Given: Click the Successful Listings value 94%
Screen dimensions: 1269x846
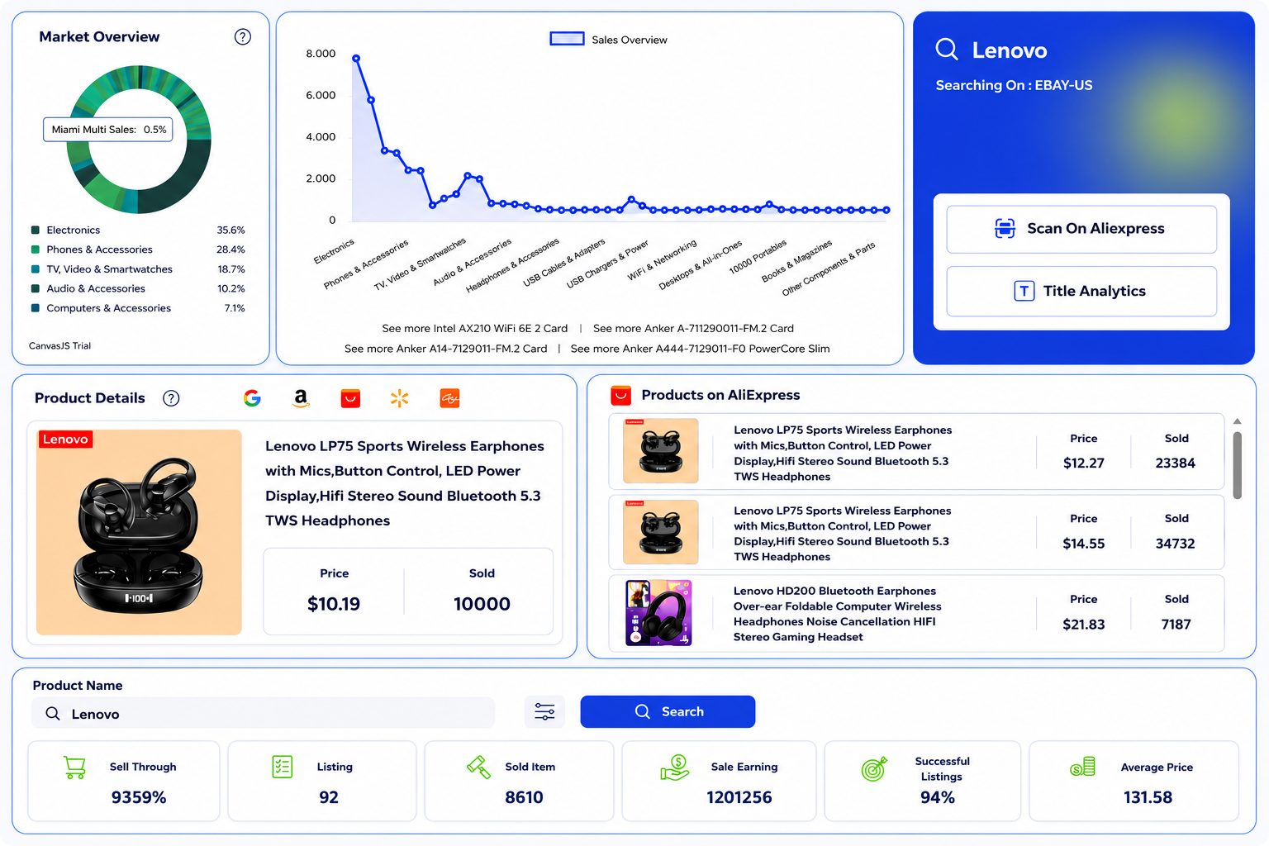Looking at the screenshot, I should pyautogui.click(x=938, y=797).
